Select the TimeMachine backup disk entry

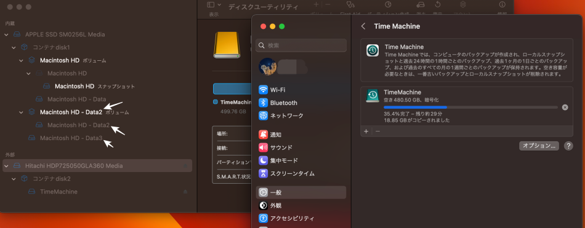pyautogui.click(x=467, y=106)
